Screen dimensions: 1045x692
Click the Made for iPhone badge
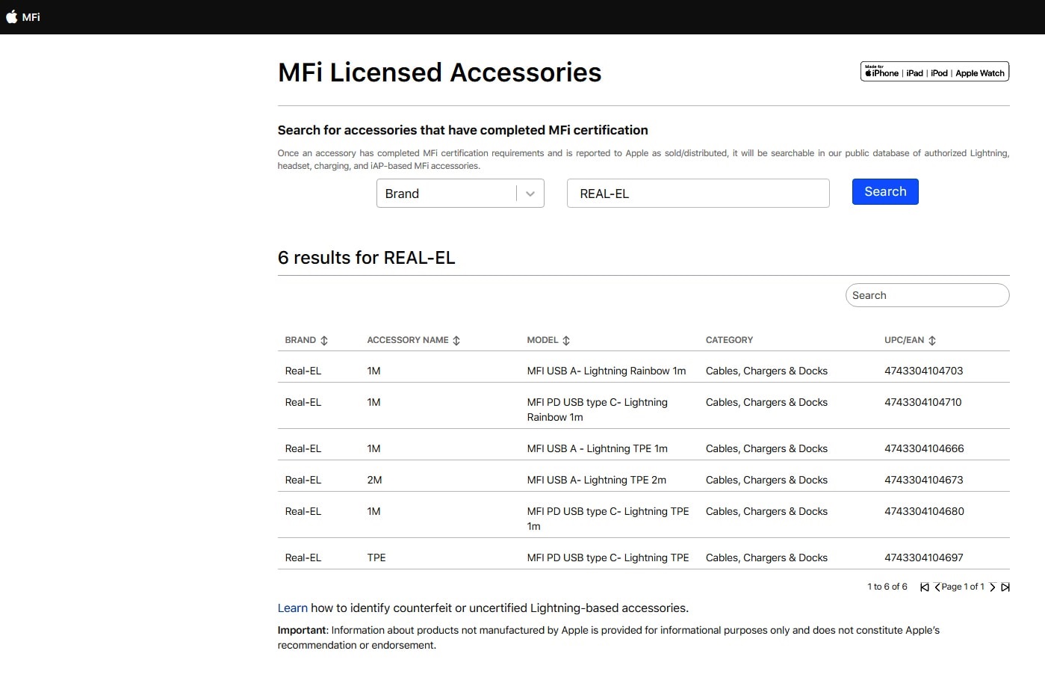click(934, 71)
